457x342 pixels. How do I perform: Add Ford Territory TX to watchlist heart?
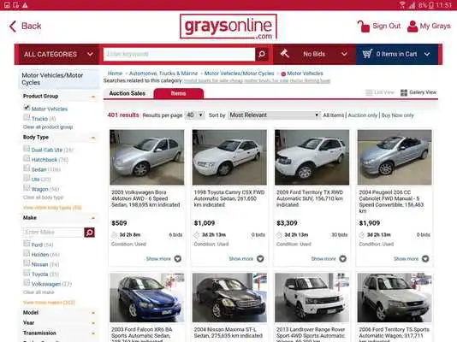tap(342, 258)
